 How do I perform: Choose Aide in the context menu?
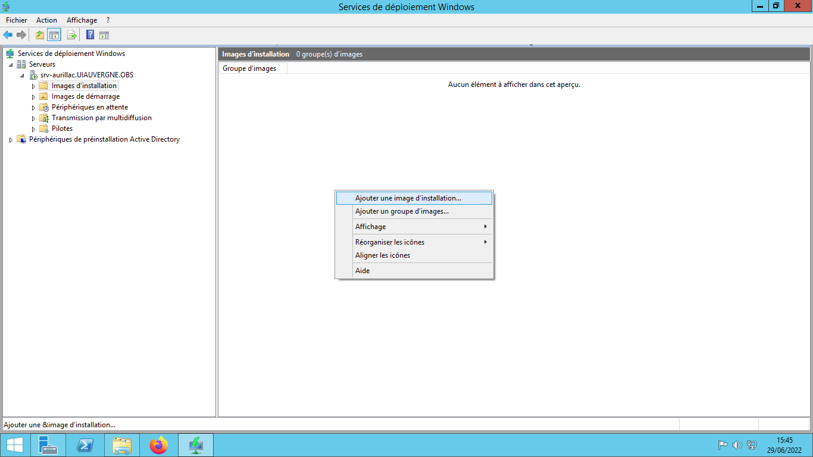[414, 271]
